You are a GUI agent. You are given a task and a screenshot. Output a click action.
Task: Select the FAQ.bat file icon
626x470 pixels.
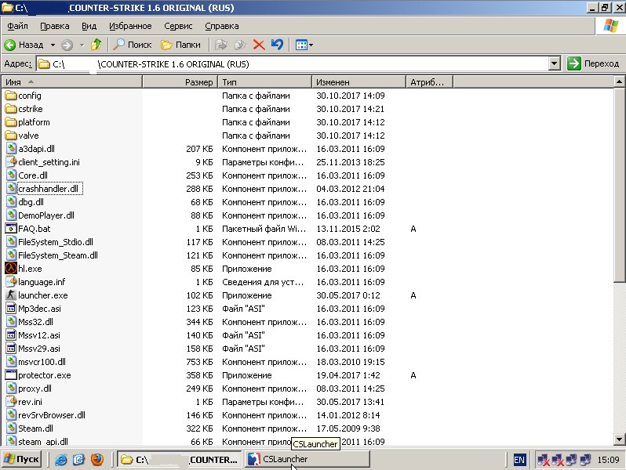11,229
